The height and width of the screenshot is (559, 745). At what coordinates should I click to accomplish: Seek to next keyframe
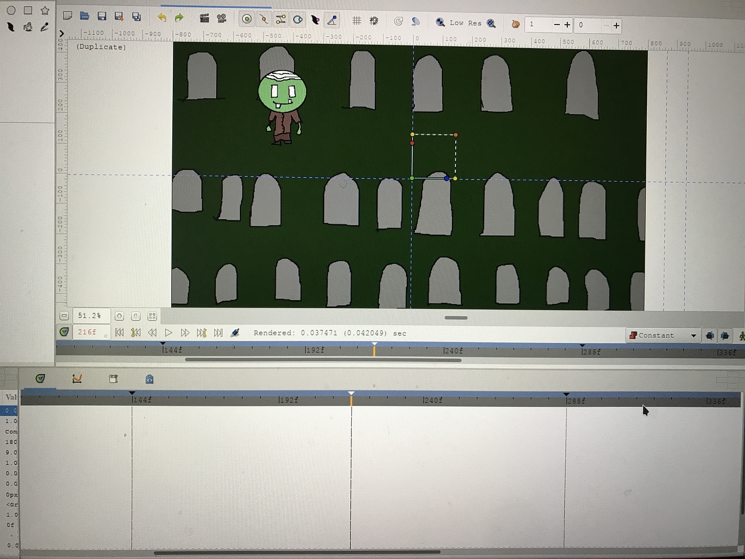pyautogui.click(x=202, y=333)
